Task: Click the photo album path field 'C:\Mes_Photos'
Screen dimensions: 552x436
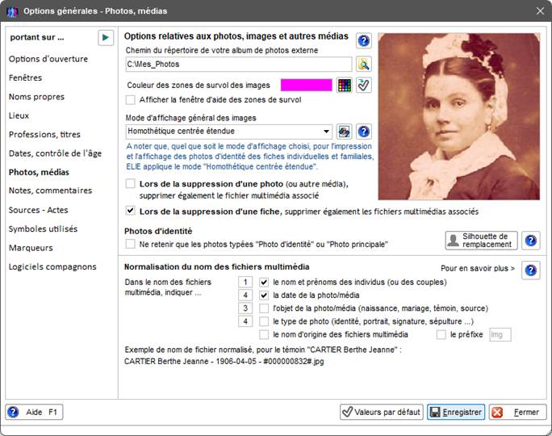Action: [239, 65]
